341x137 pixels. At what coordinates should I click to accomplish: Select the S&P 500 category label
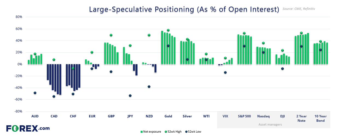point(244,116)
